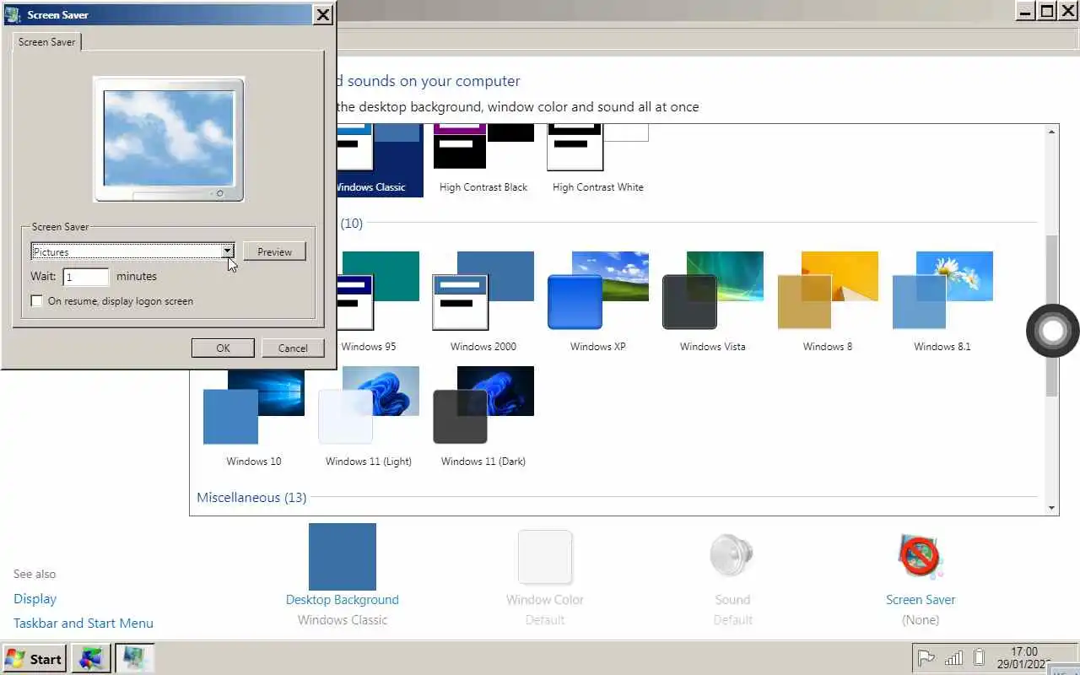The image size is (1080, 675).
Task: Click the Desktop Background link text
Action: pos(342,599)
